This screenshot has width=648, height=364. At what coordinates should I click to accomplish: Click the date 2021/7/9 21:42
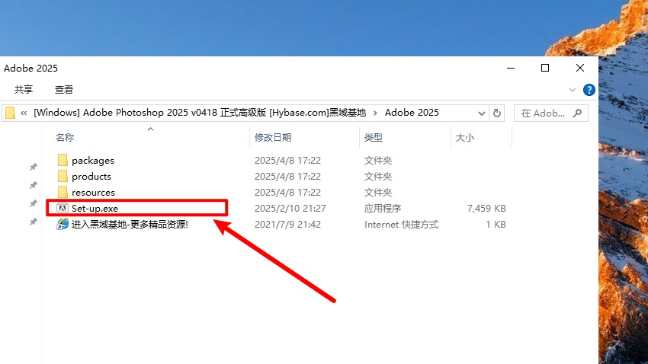pyautogui.click(x=287, y=225)
